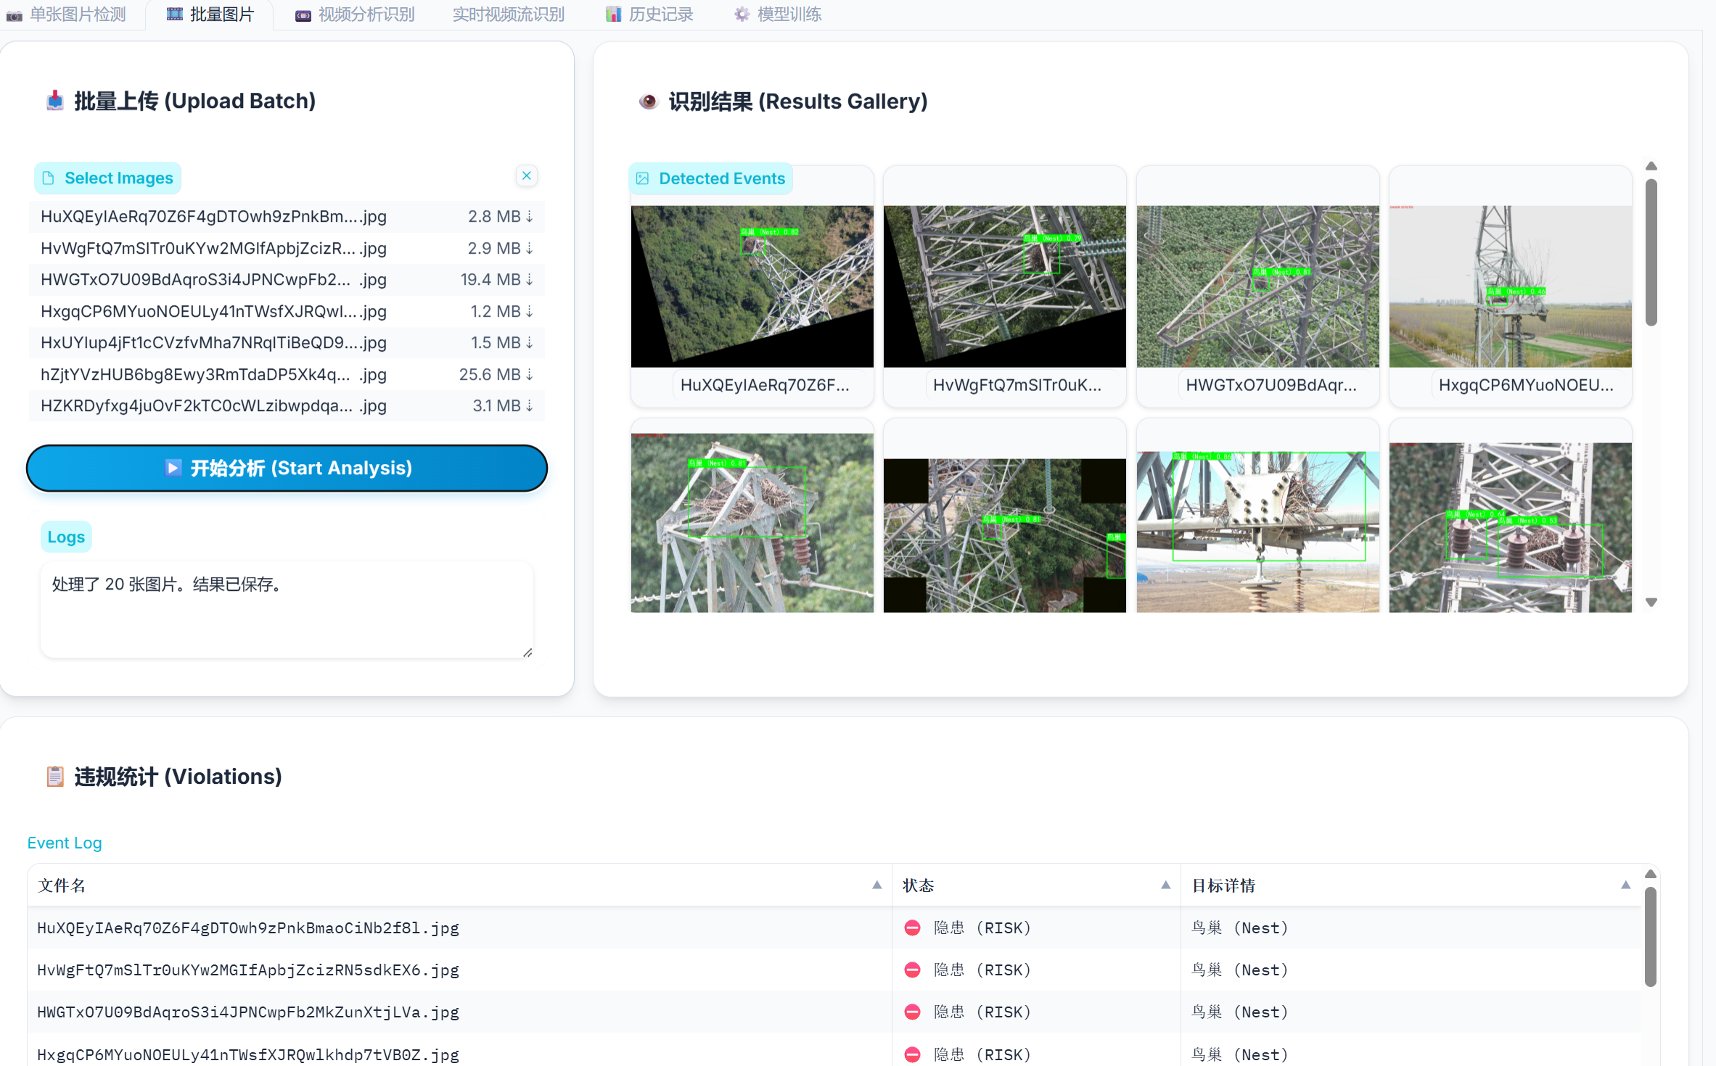Click the Select Images file icon label
Image resolution: width=1716 pixels, height=1066 pixels.
(107, 178)
